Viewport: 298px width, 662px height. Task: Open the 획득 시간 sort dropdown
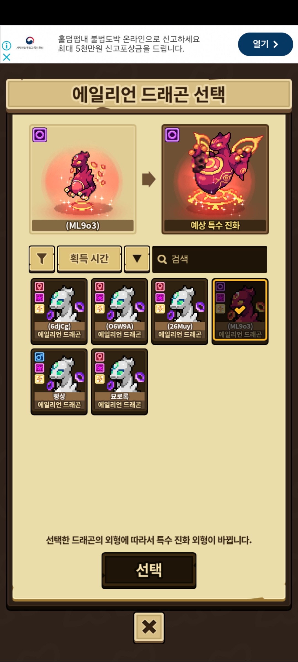[89, 259]
